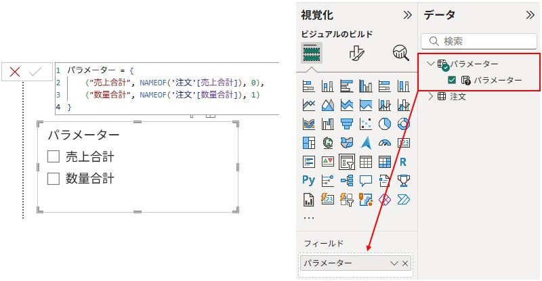542x281 pixels.
Task: Select the pie chart visual
Action: (385, 124)
